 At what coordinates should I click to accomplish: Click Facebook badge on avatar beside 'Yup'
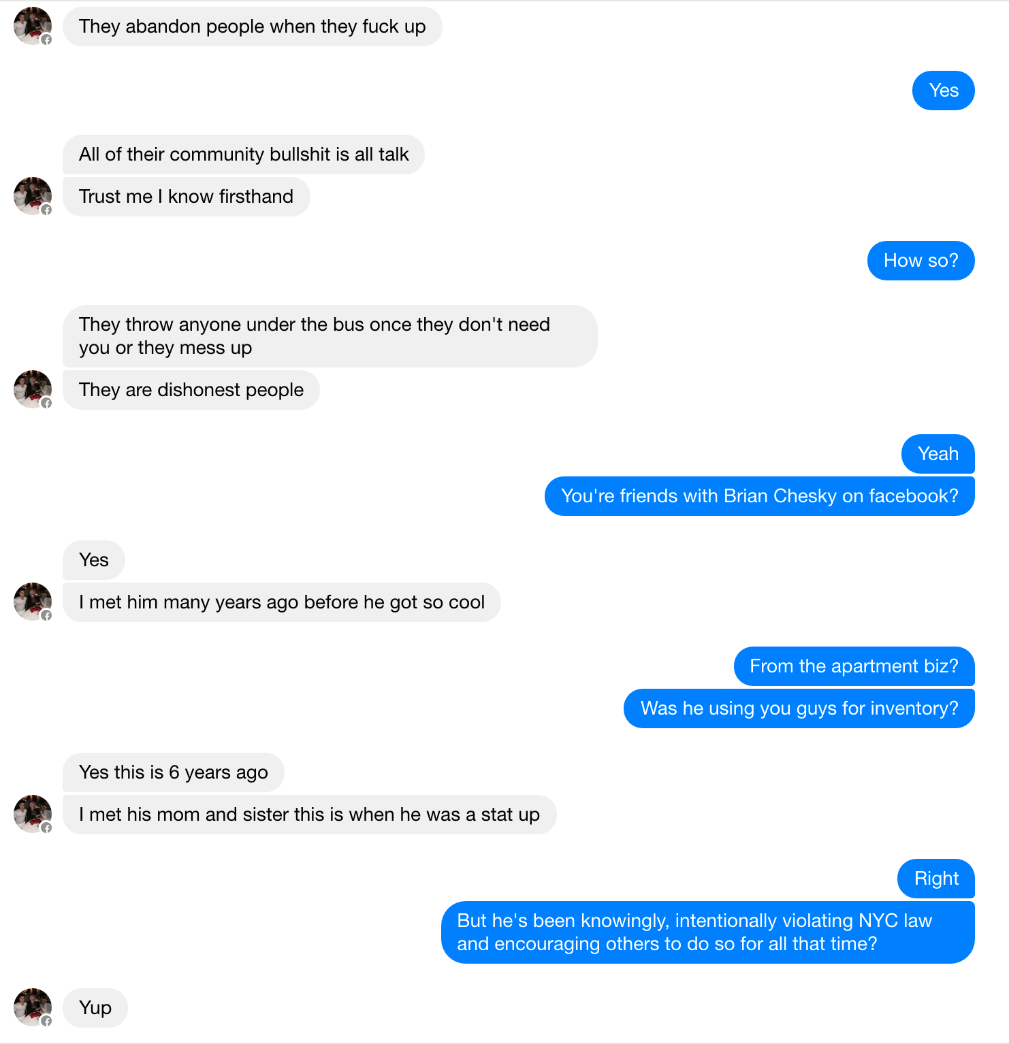coord(46,1021)
